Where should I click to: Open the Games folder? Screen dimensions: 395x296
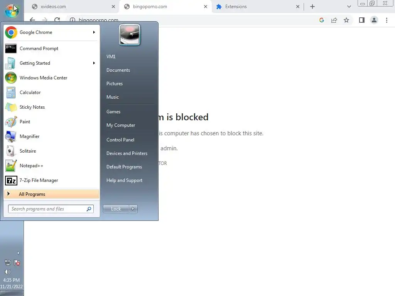pos(113,112)
